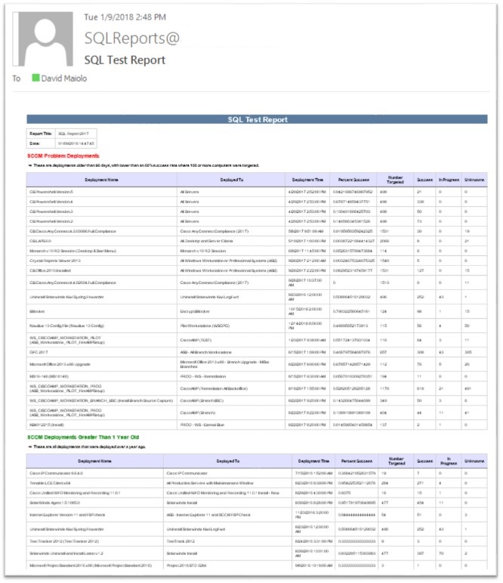This screenshot has height=583, width=503.
Task: Click the Date label cell under Report Title
Action: click(41, 143)
